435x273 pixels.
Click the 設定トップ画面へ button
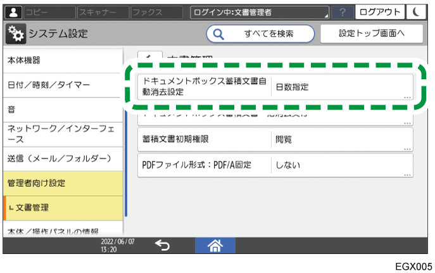(x=372, y=34)
